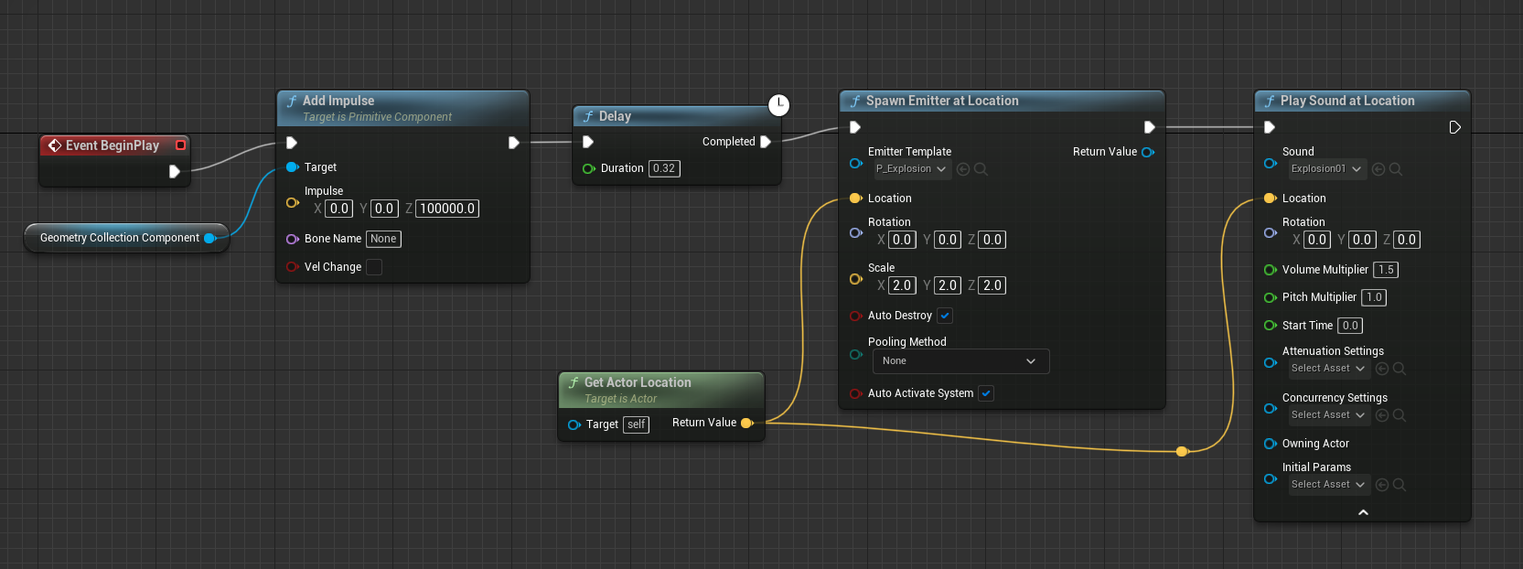
Task: Click the Delay node Completed execution pin
Action: [x=766, y=142]
